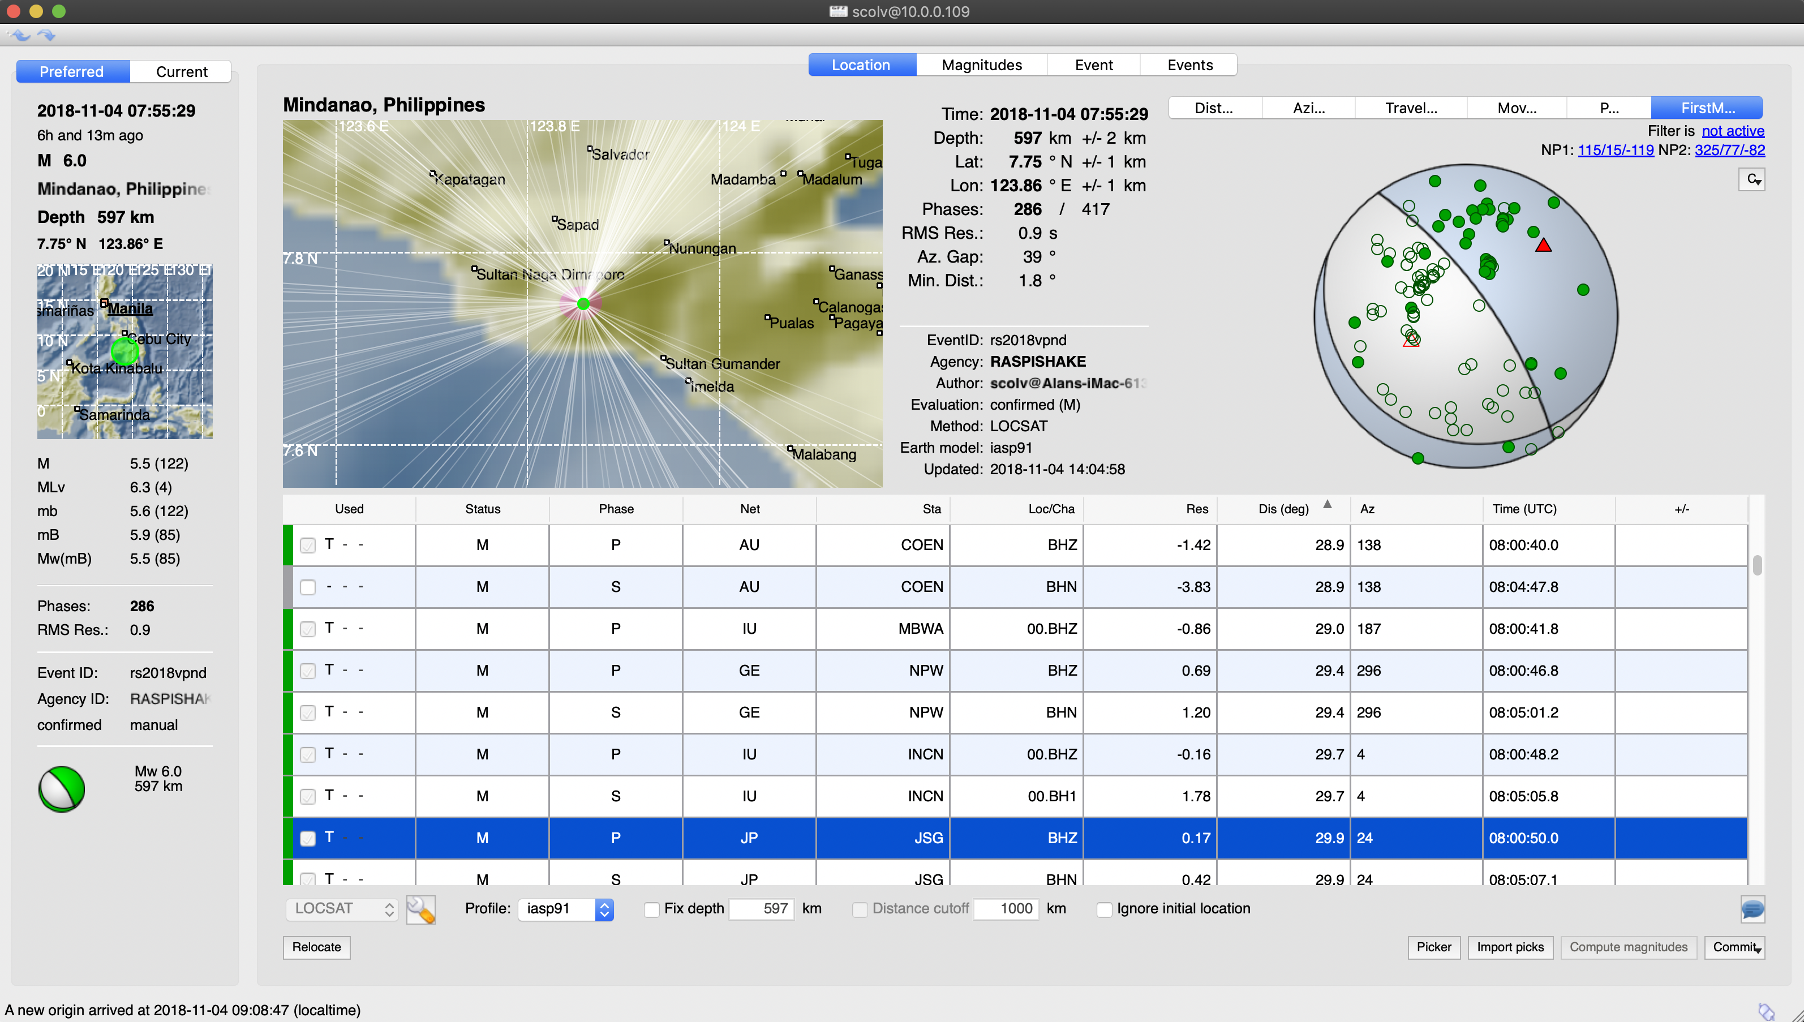Open the comment bubble icon above Commit

pos(1752,909)
